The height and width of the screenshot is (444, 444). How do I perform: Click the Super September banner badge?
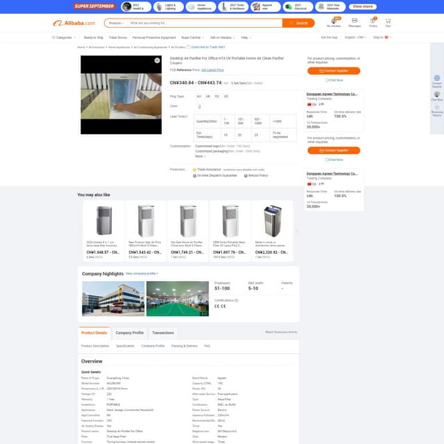pos(94,6)
